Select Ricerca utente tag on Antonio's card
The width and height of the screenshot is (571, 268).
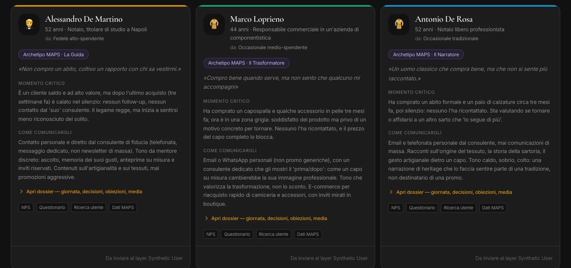(x=459, y=208)
